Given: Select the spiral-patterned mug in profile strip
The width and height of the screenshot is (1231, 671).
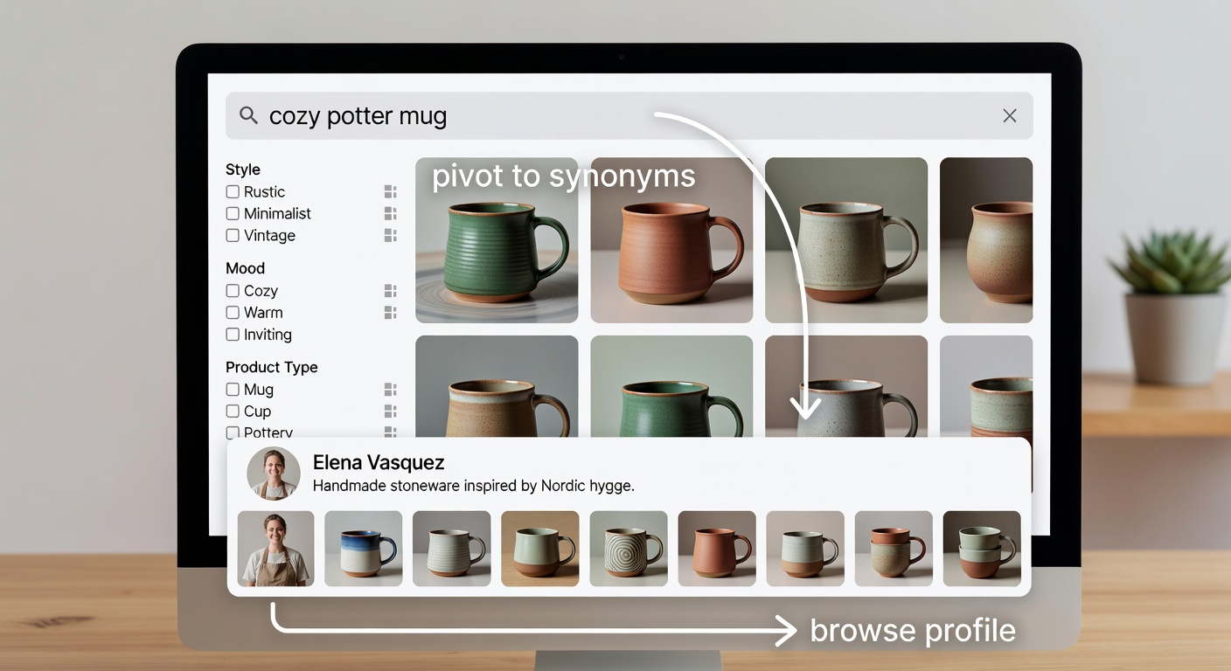Looking at the screenshot, I should point(629,549).
